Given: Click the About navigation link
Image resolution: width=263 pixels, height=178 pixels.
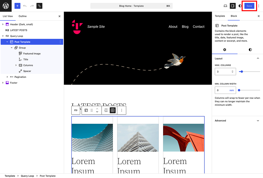Looking at the screenshot, I should 173,27.
